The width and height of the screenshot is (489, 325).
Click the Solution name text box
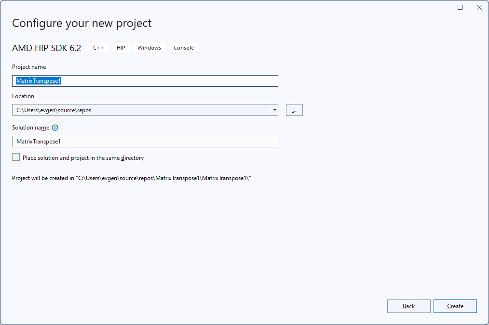point(145,142)
